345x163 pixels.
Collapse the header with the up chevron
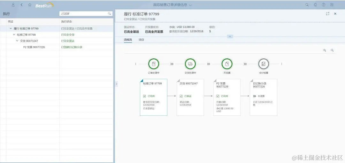coord(230,37)
